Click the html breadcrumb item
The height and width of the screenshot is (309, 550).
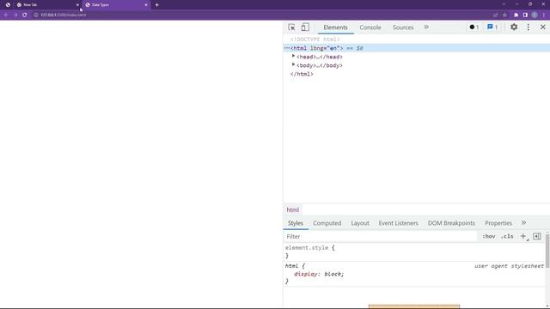tap(292, 209)
